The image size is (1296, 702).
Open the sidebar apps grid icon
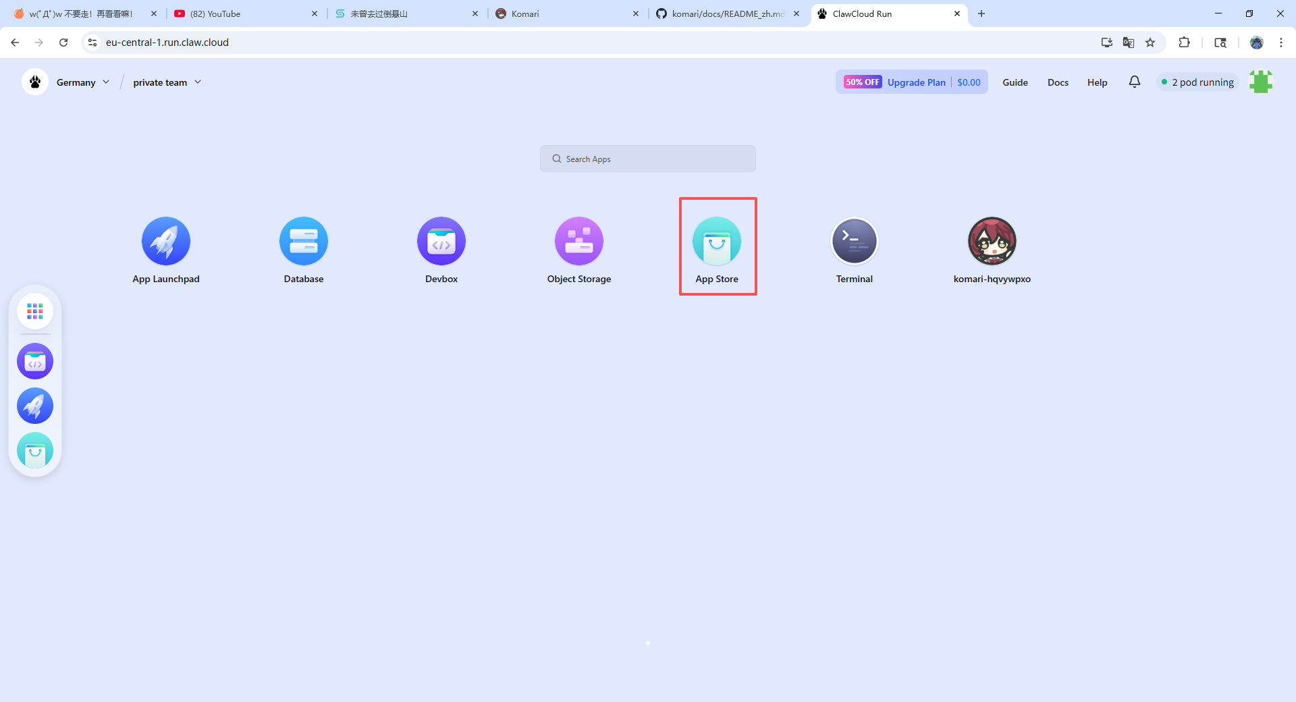click(x=35, y=311)
